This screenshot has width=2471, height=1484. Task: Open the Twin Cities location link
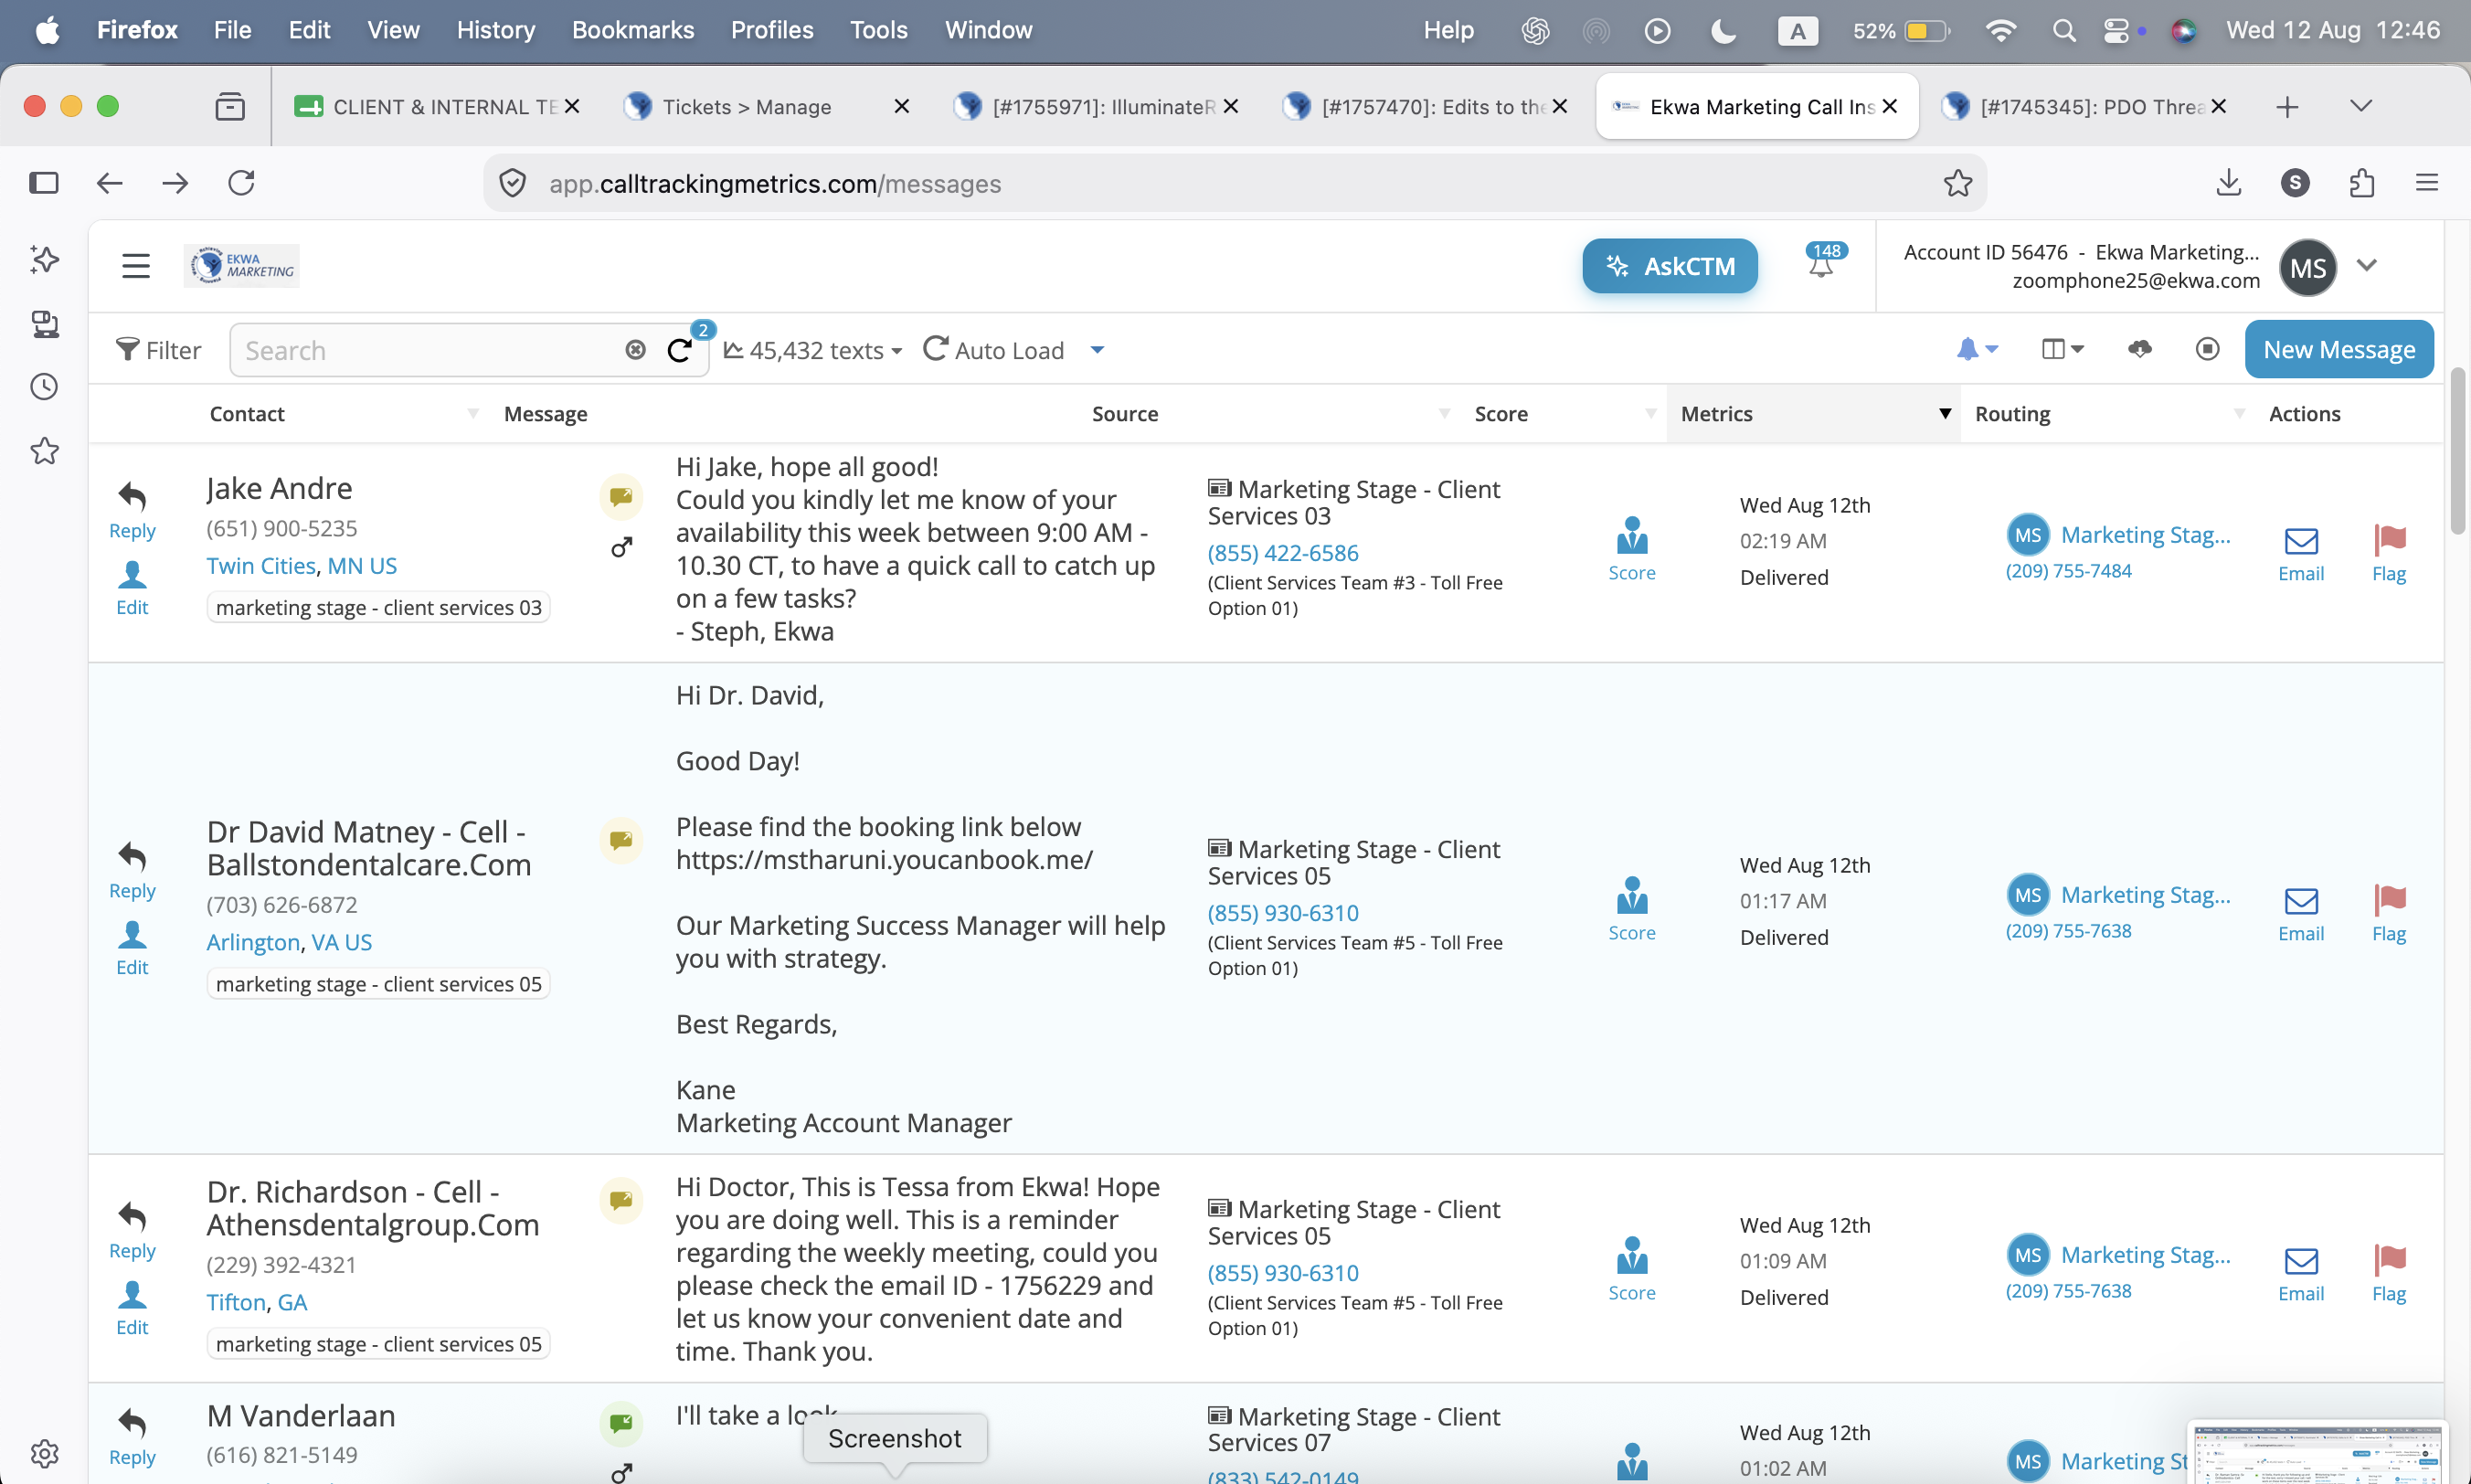point(261,566)
